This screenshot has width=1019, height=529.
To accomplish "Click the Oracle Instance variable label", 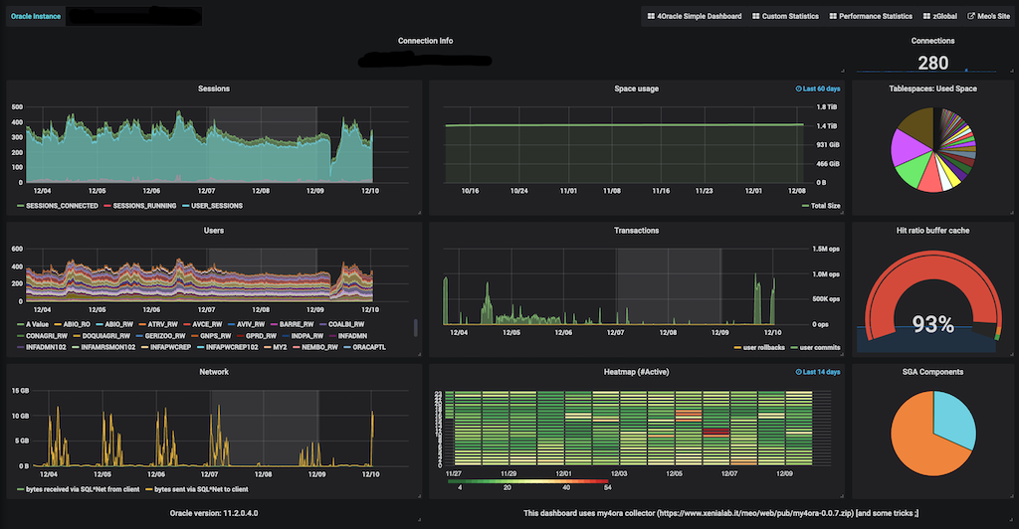I will click(x=36, y=16).
